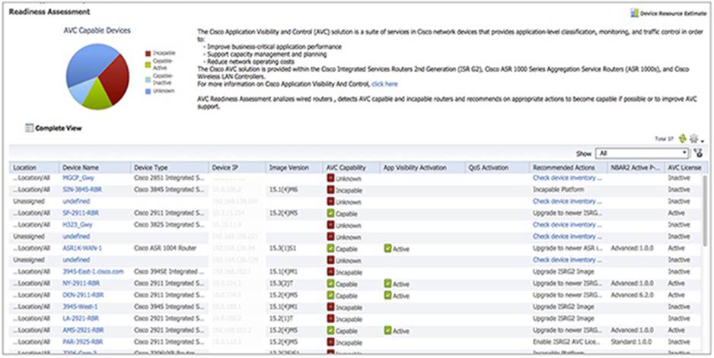The width and height of the screenshot is (714, 358).
Task: Click the Active checkmark for NY-2911-RBR
Action: click(387, 284)
